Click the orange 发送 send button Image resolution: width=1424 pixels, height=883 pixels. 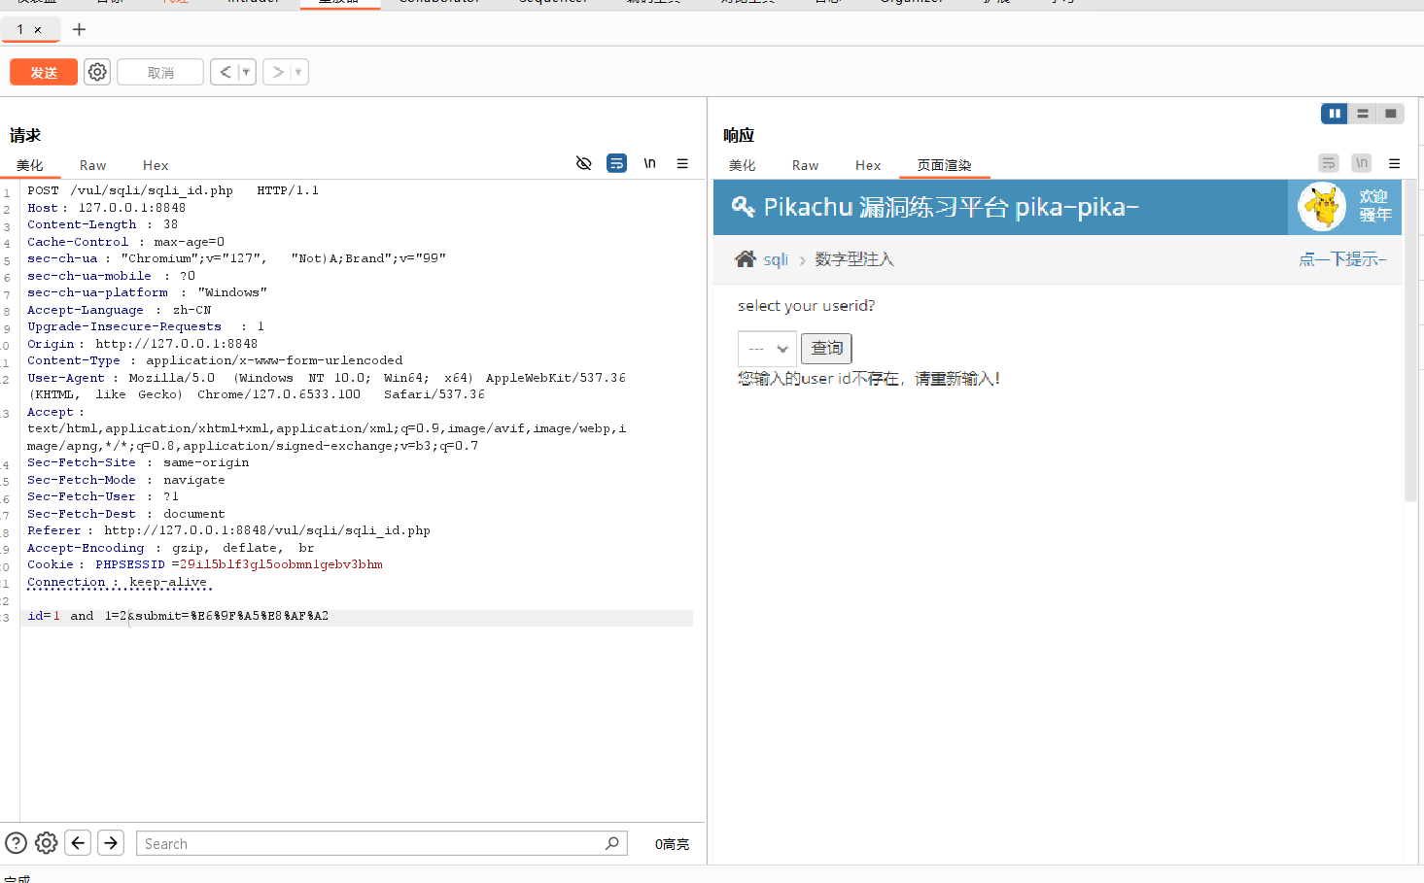[44, 72]
